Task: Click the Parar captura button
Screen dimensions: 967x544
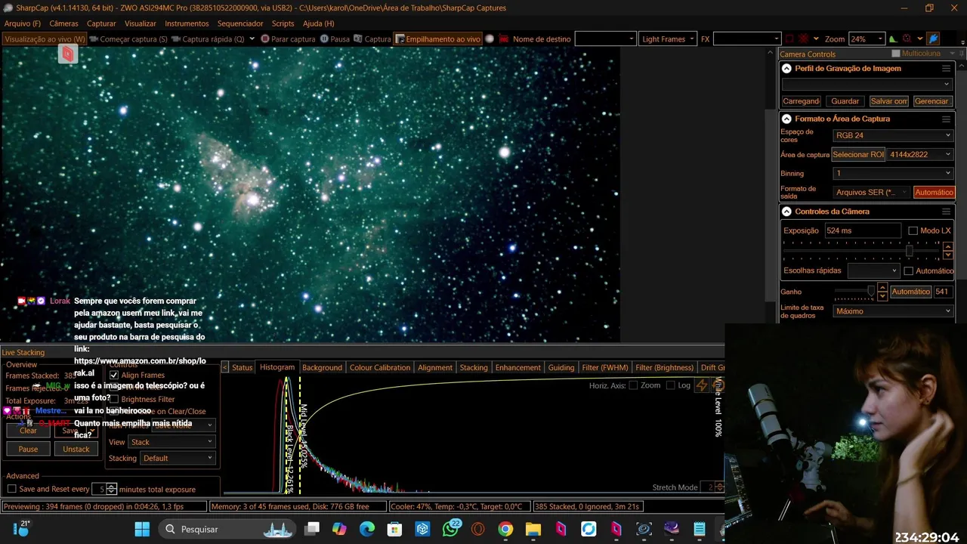Action: point(288,39)
